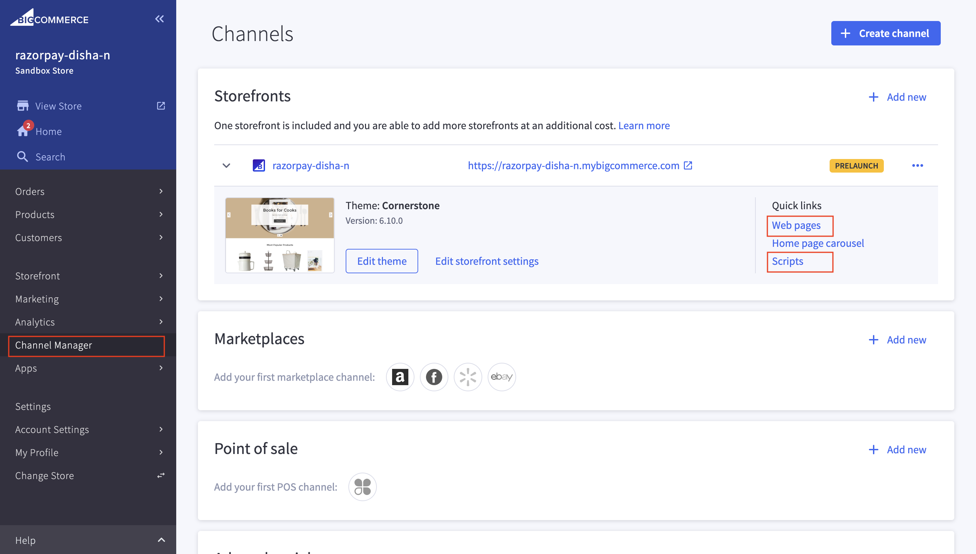Image resolution: width=976 pixels, height=554 pixels.
Task: Select the eBay marketplace icon
Action: click(x=502, y=377)
